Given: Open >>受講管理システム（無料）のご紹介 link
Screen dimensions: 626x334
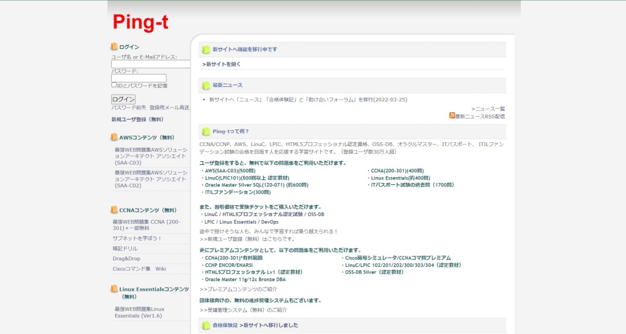Looking at the screenshot, I should pos(243,310).
